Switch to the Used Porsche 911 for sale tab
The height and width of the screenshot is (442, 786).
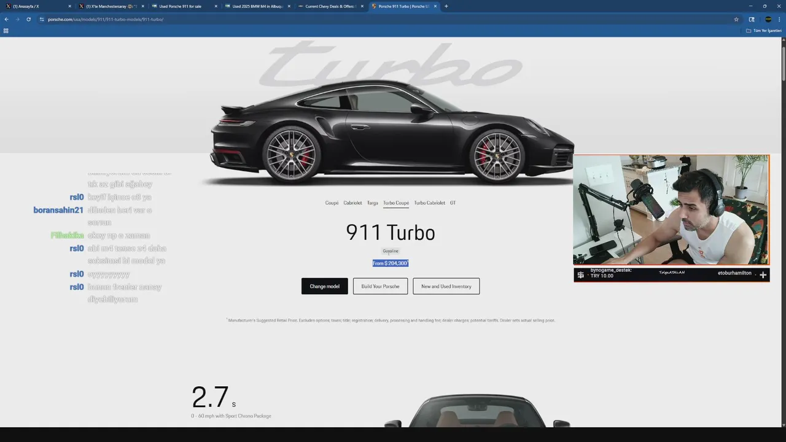[x=184, y=6]
